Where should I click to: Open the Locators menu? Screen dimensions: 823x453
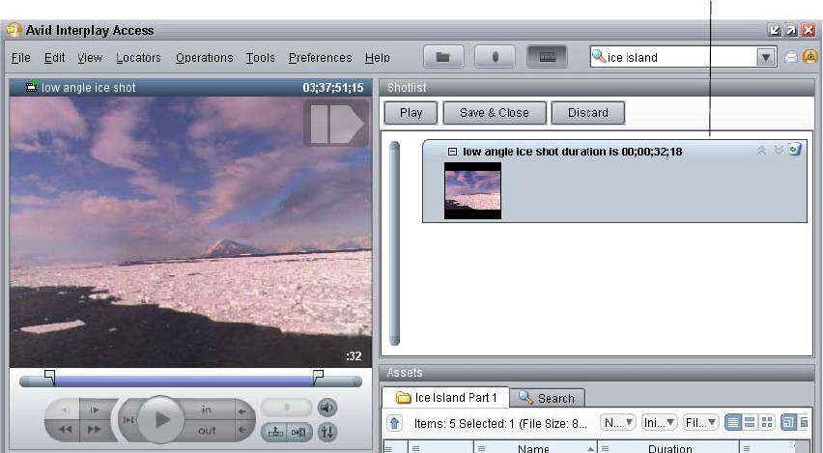[138, 58]
